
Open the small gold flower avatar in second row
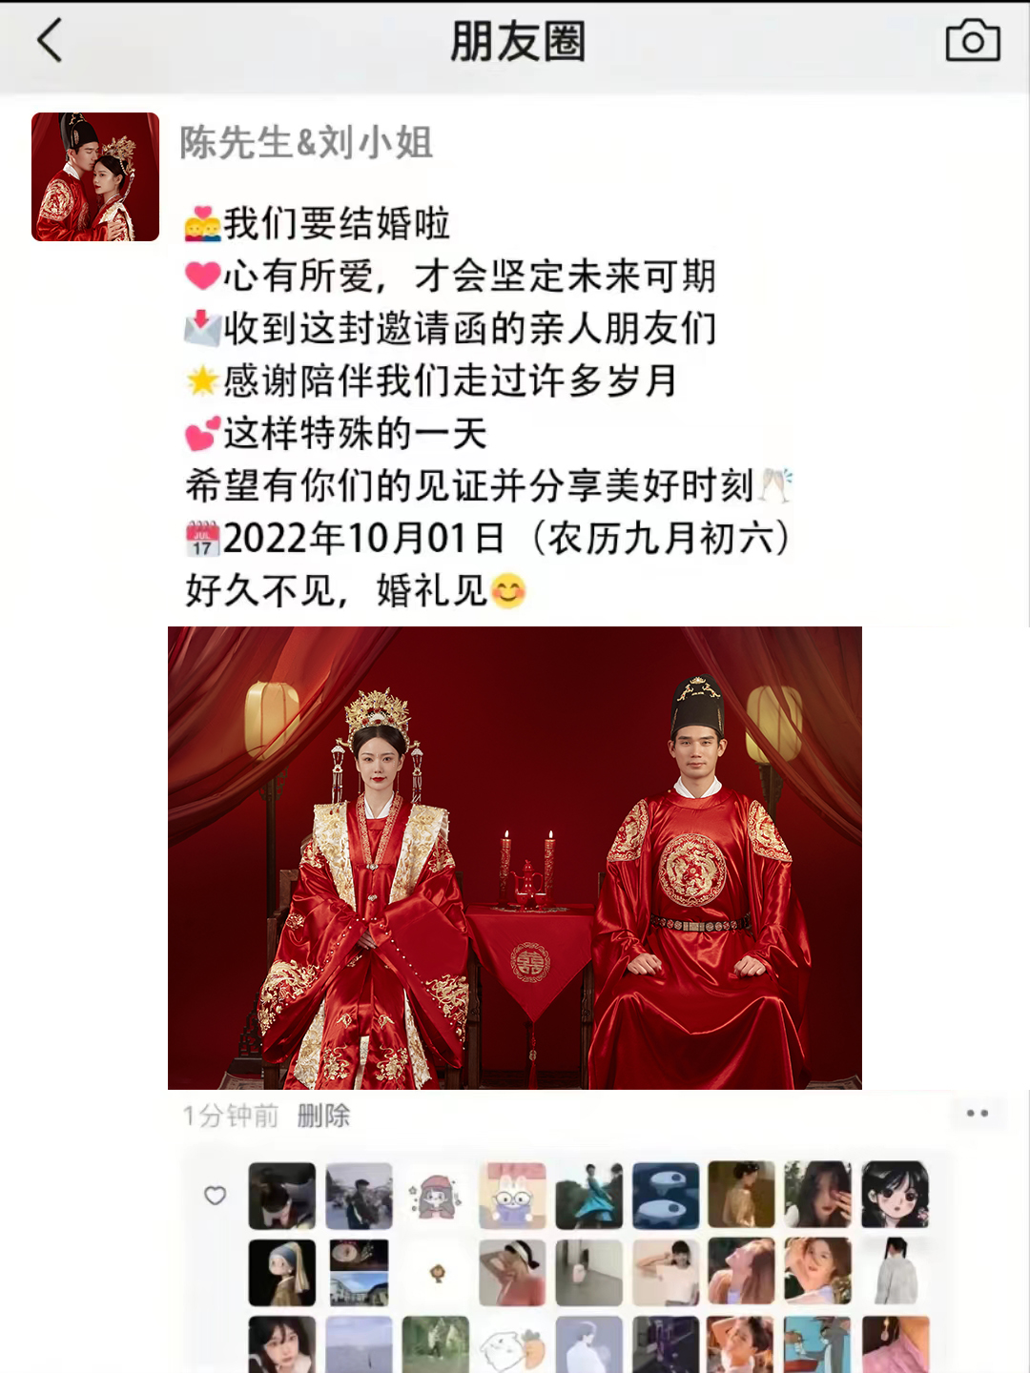[436, 1272]
